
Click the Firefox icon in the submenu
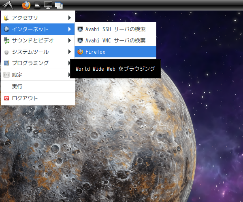tap(80, 52)
